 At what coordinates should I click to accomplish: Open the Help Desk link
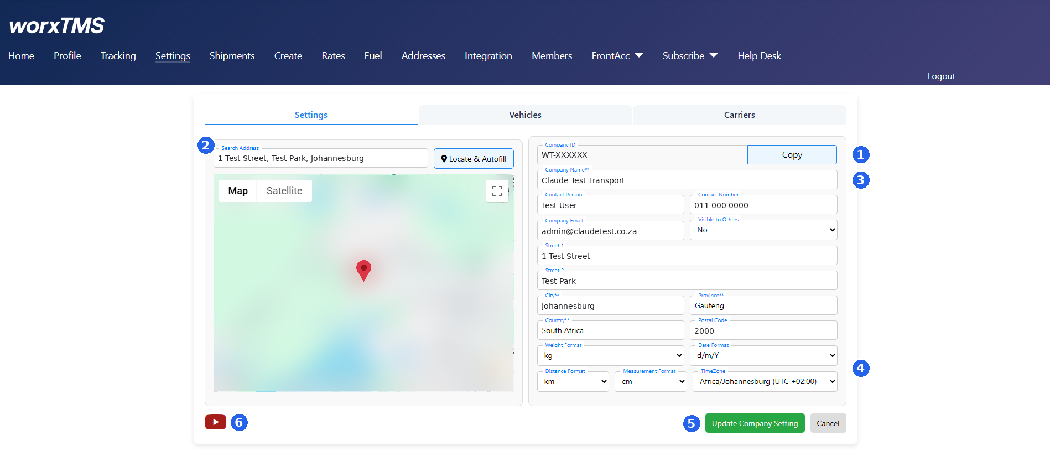click(759, 56)
